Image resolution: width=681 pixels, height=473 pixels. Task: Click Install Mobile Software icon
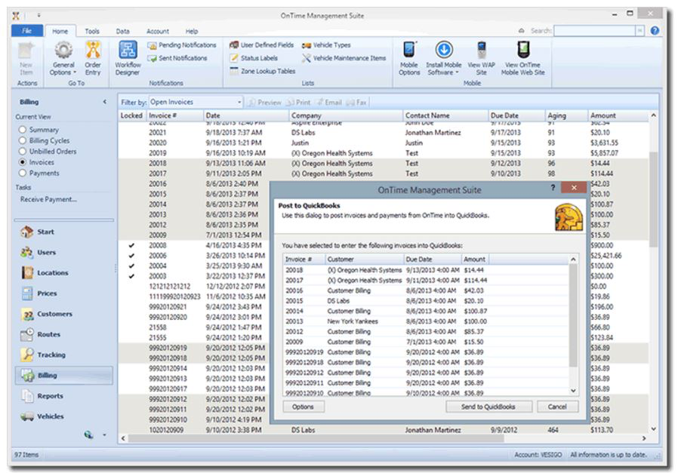444,50
